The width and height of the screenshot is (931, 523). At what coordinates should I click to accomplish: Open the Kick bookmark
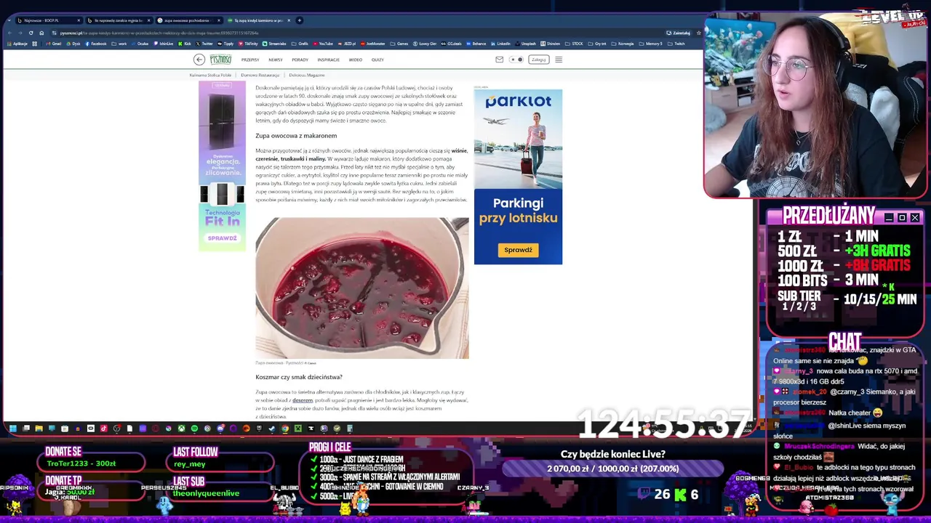click(x=185, y=44)
